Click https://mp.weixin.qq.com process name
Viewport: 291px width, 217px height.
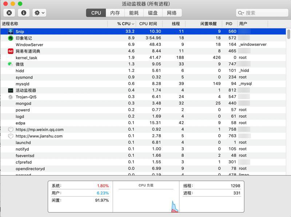click(x=40, y=130)
